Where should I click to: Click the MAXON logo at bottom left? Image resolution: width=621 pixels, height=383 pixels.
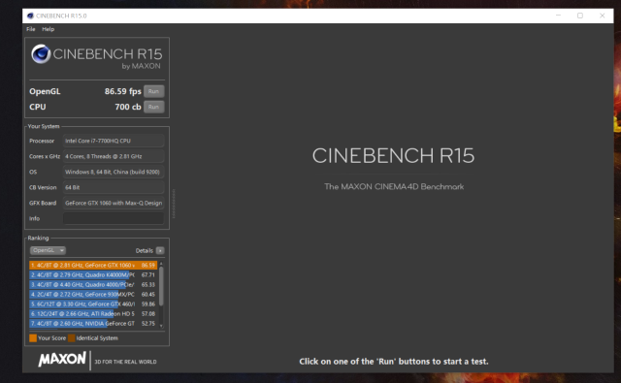coord(62,360)
